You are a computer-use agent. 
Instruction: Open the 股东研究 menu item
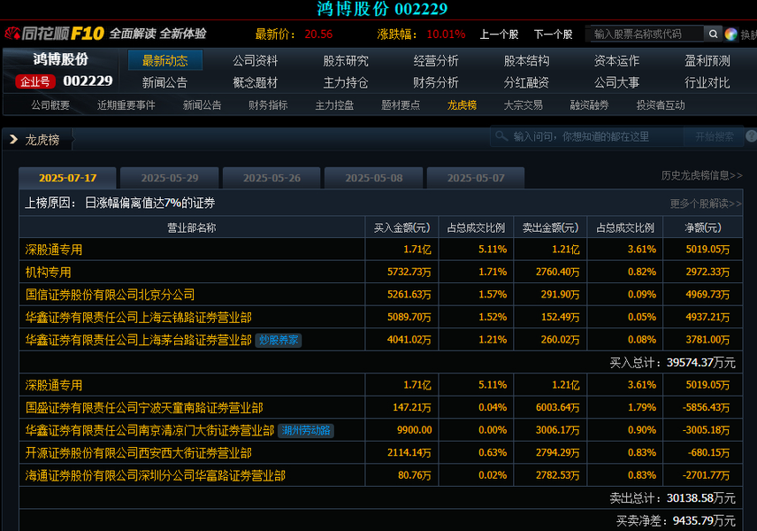click(346, 61)
